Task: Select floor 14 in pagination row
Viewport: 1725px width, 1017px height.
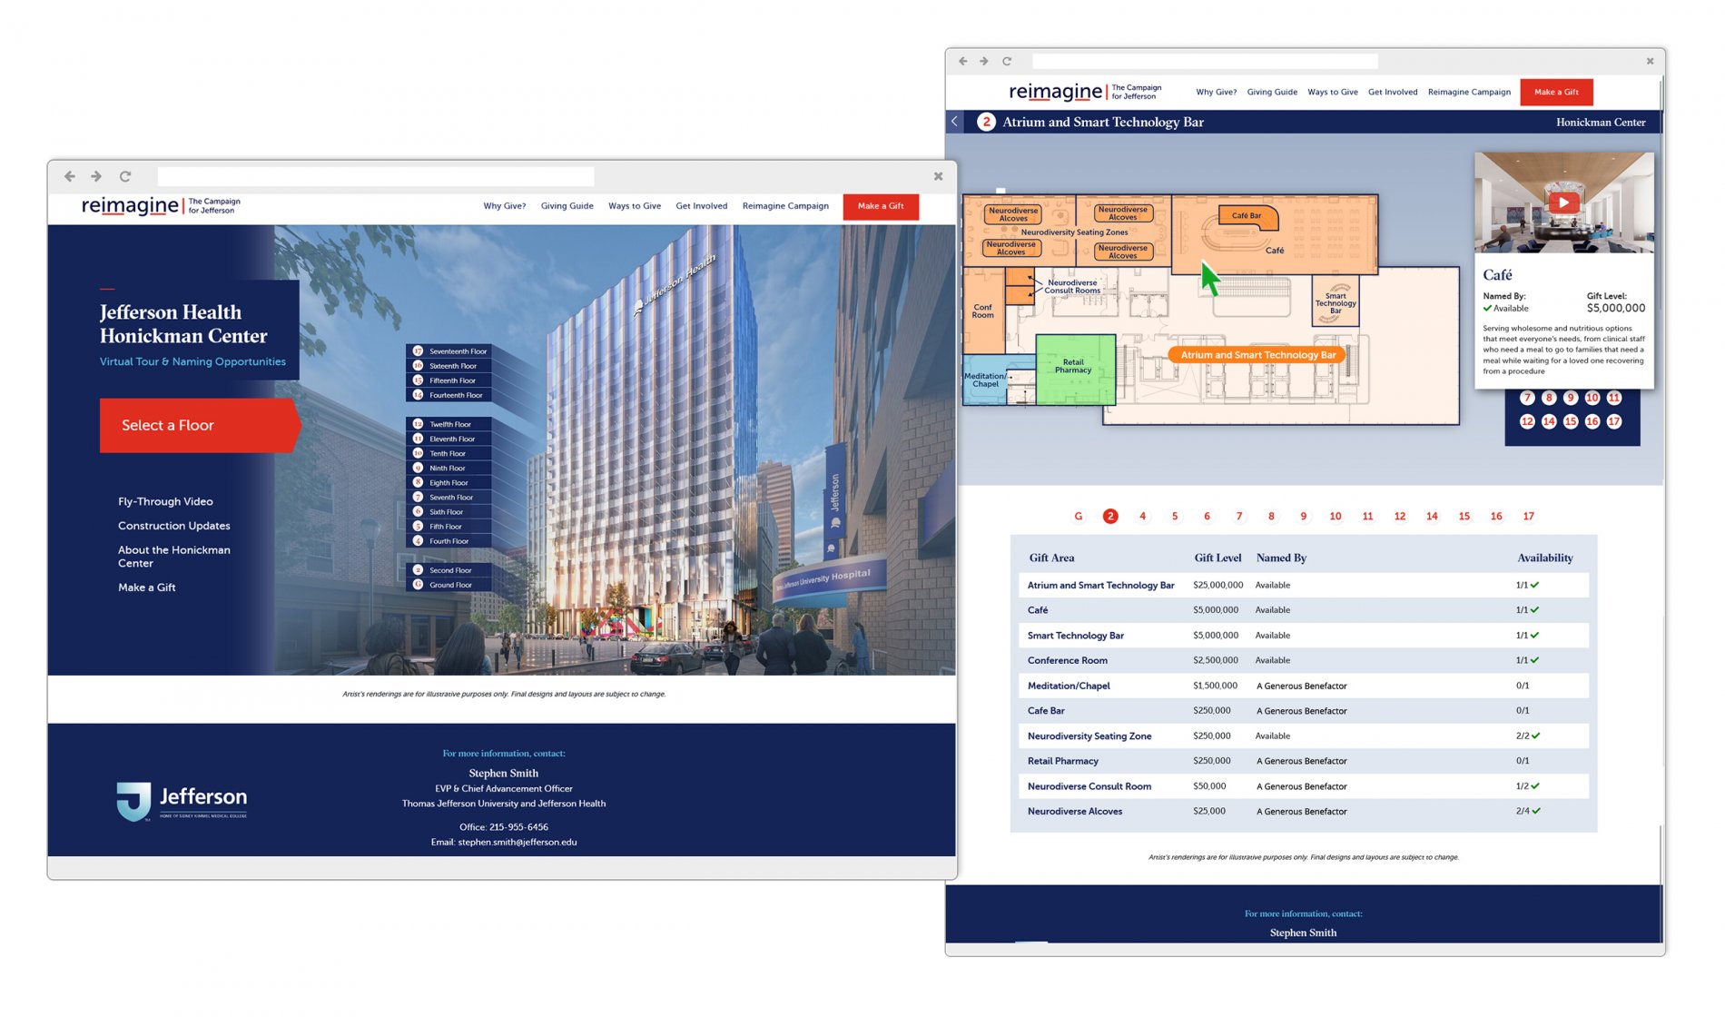Action: 1432,516
